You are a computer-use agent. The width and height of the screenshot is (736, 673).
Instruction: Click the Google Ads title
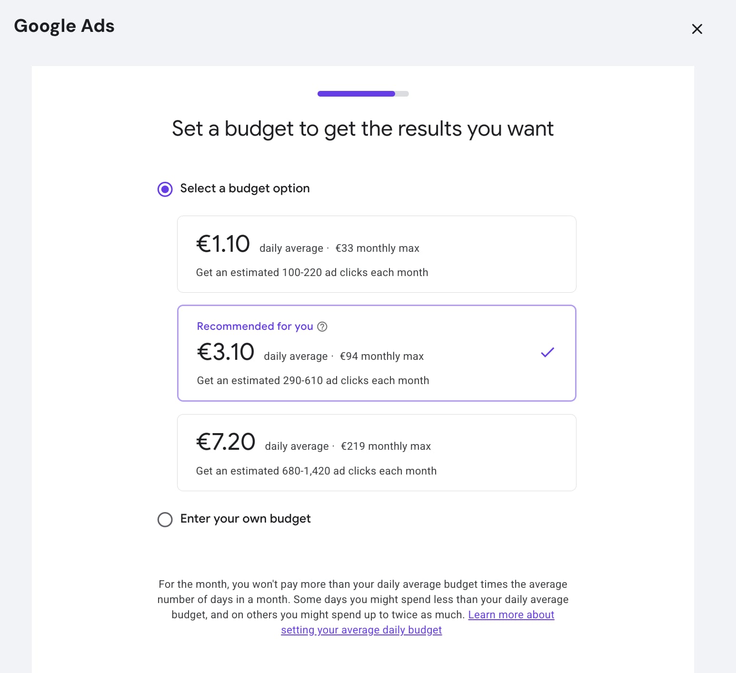[x=64, y=26]
